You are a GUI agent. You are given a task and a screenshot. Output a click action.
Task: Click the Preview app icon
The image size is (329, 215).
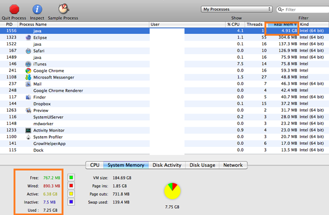(28, 110)
